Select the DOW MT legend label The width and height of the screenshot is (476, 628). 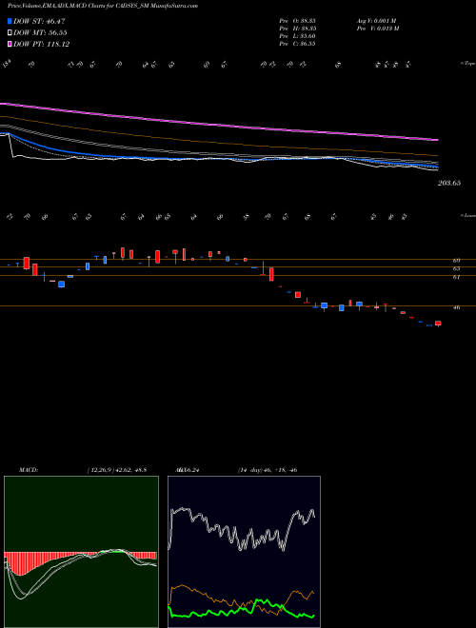coord(40,33)
